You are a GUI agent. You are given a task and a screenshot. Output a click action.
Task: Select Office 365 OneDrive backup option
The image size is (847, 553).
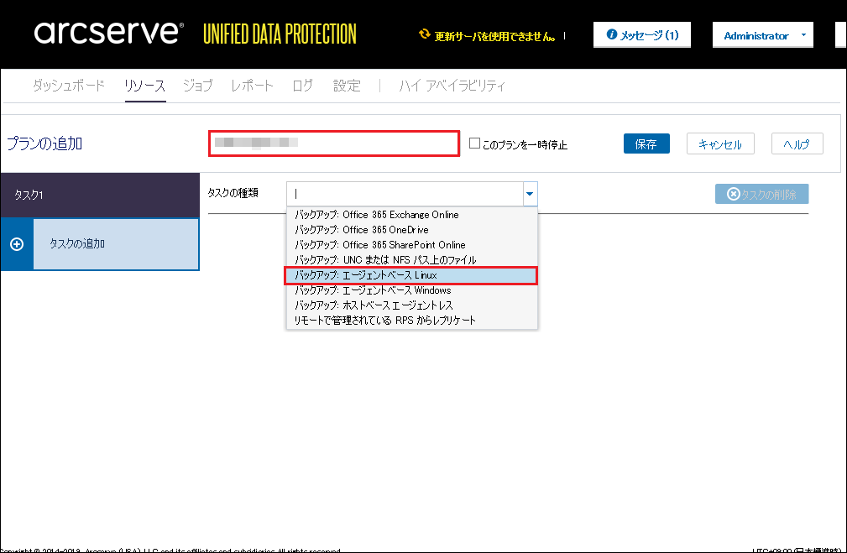pyautogui.click(x=411, y=230)
